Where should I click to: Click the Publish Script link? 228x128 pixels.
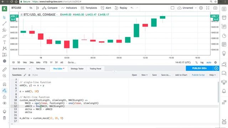[x=198, y=75]
